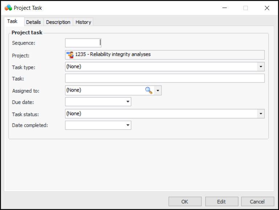
Task: Open the Due date picker dropdown
Action: pyautogui.click(x=128, y=102)
